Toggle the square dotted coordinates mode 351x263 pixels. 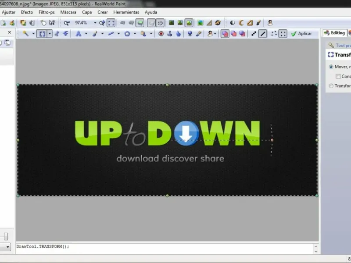pos(283,34)
